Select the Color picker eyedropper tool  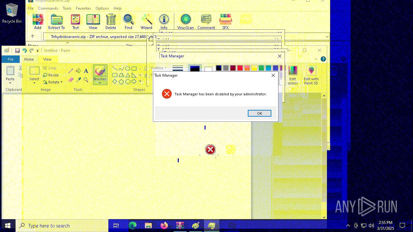(x=78, y=80)
